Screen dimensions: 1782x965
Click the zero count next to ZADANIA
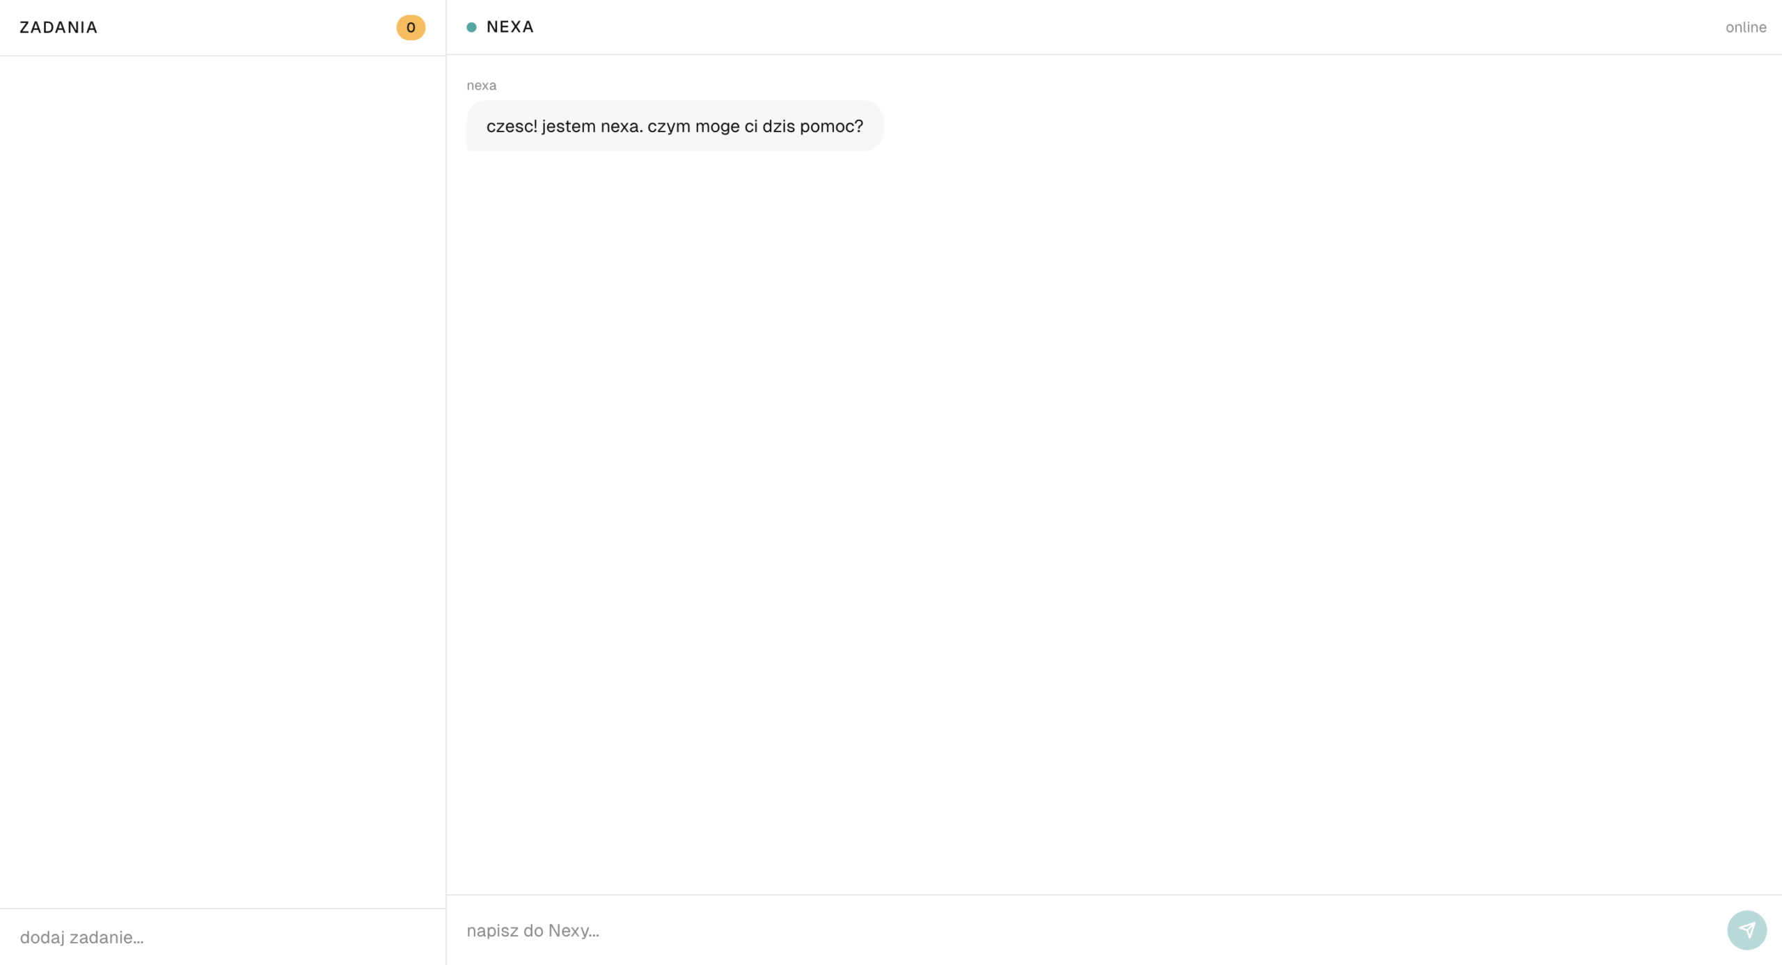pyautogui.click(x=411, y=27)
